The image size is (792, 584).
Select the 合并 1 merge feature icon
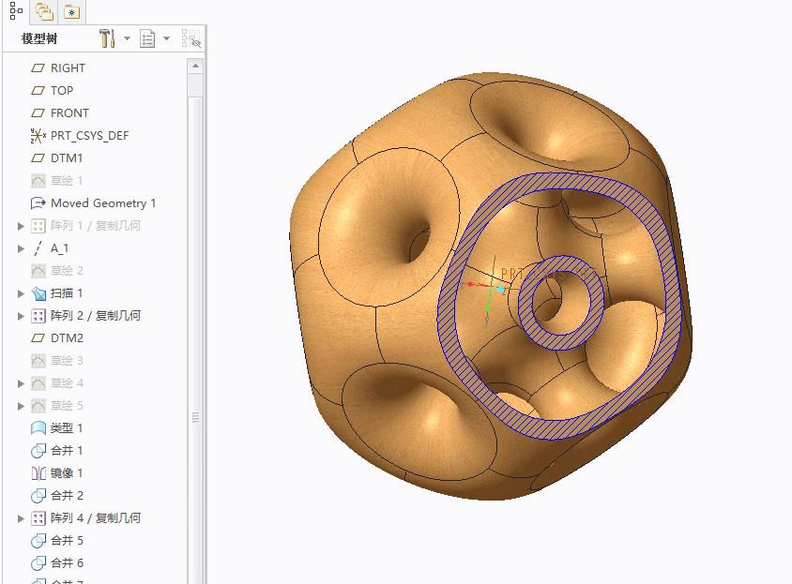click(38, 451)
